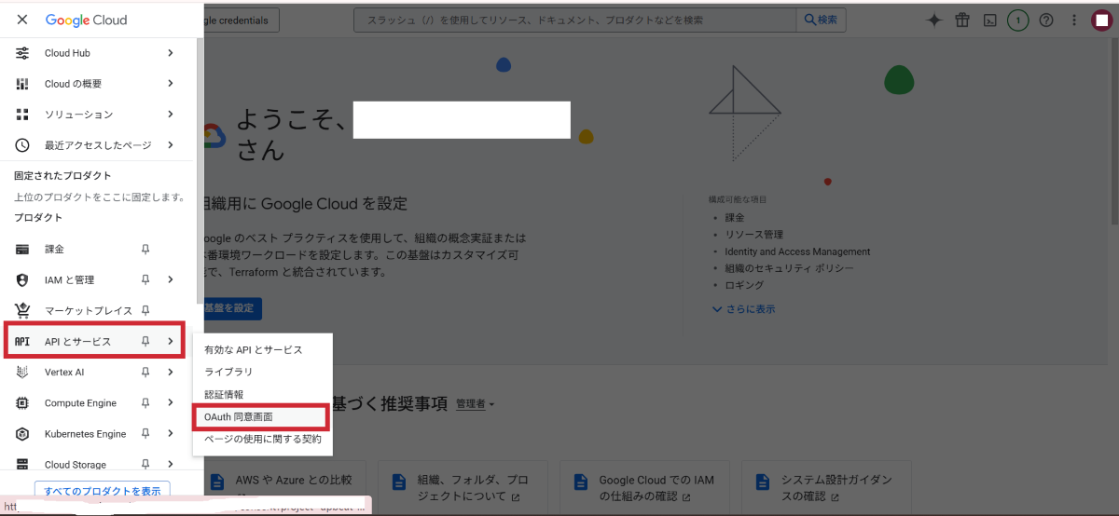Expand さらに表示 link

pos(743,309)
